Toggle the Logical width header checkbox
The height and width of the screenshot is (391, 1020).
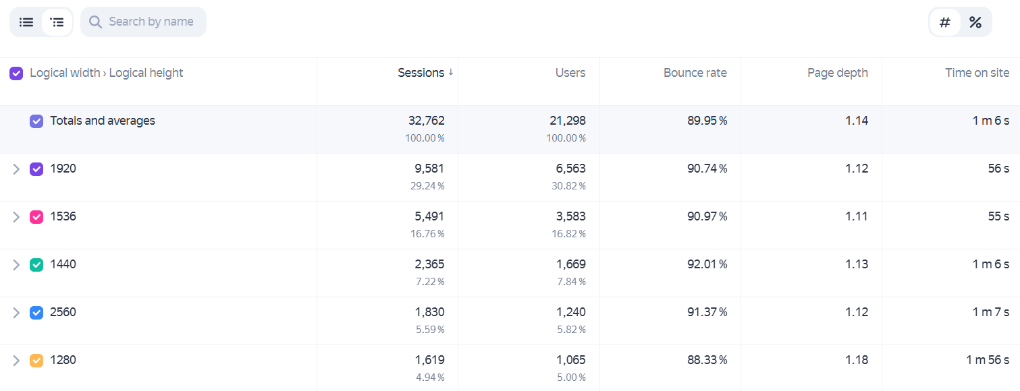[x=16, y=73]
